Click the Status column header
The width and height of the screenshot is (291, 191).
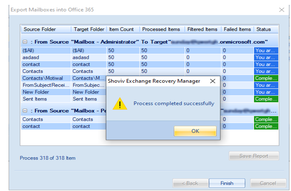266,29
